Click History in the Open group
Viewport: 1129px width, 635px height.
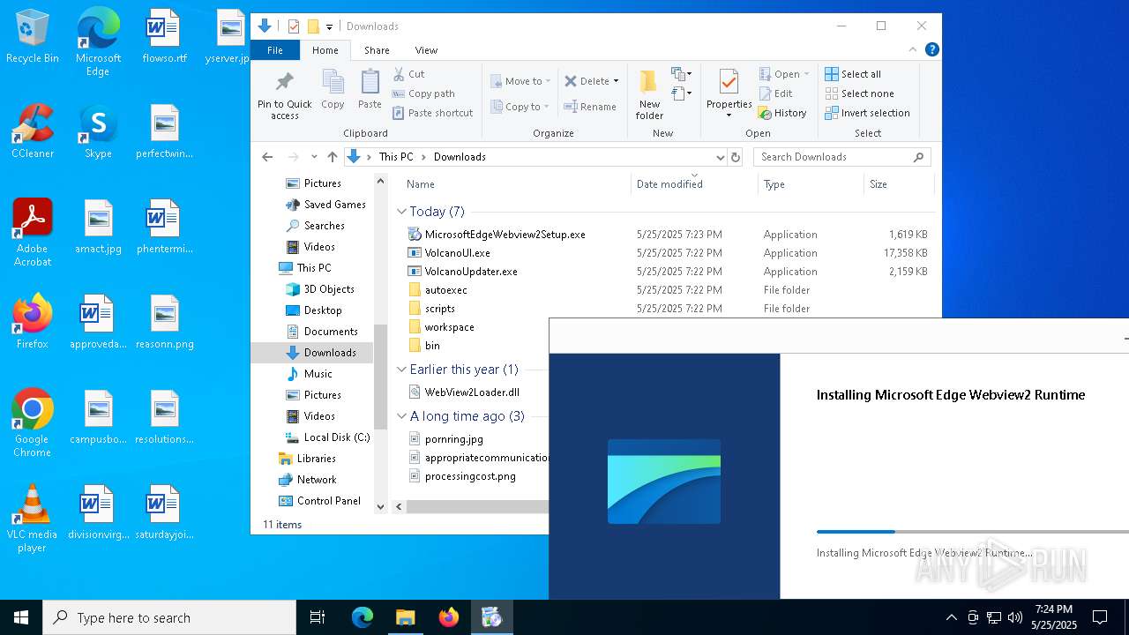782,113
